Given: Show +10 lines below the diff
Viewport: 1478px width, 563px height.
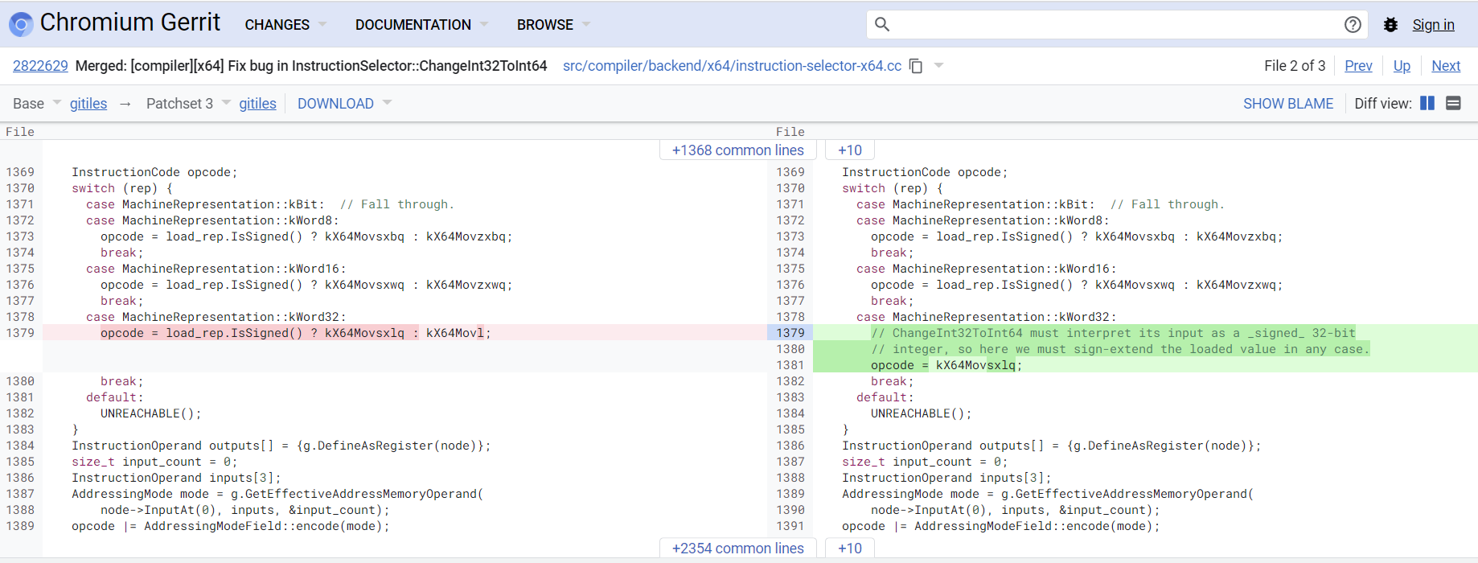Looking at the screenshot, I should (850, 548).
